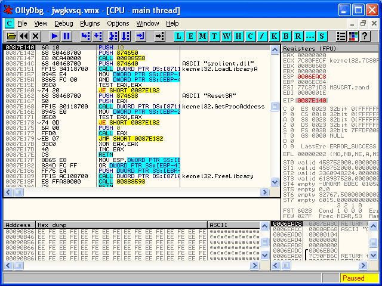Viewport: 382px width, 286px height.
Task: Open the Plugins menu
Action: [x=90, y=23]
